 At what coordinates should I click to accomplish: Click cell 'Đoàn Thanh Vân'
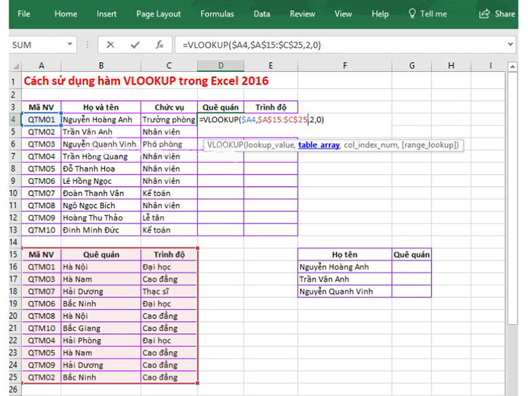[x=101, y=193]
